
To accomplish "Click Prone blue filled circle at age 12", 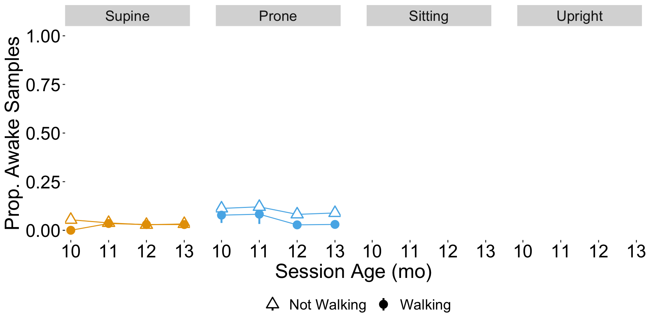I will click(x=297, y=225).
